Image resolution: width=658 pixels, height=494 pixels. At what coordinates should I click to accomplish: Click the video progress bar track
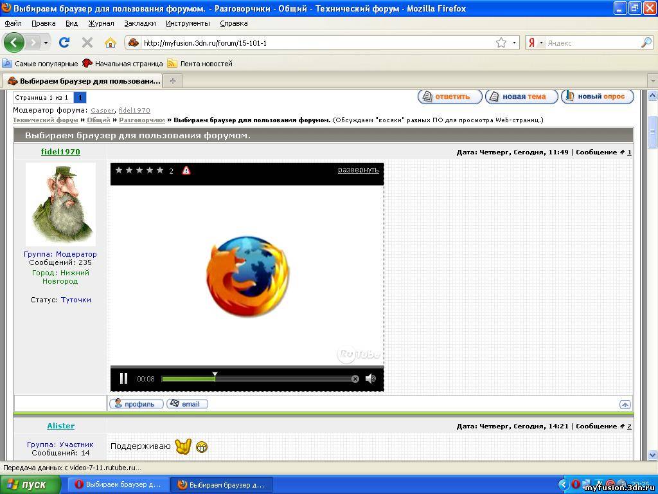[x=257, y=379]
